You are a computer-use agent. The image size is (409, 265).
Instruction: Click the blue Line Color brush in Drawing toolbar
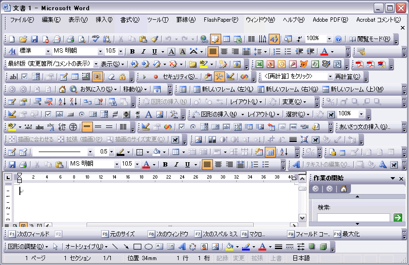point(246,247)
